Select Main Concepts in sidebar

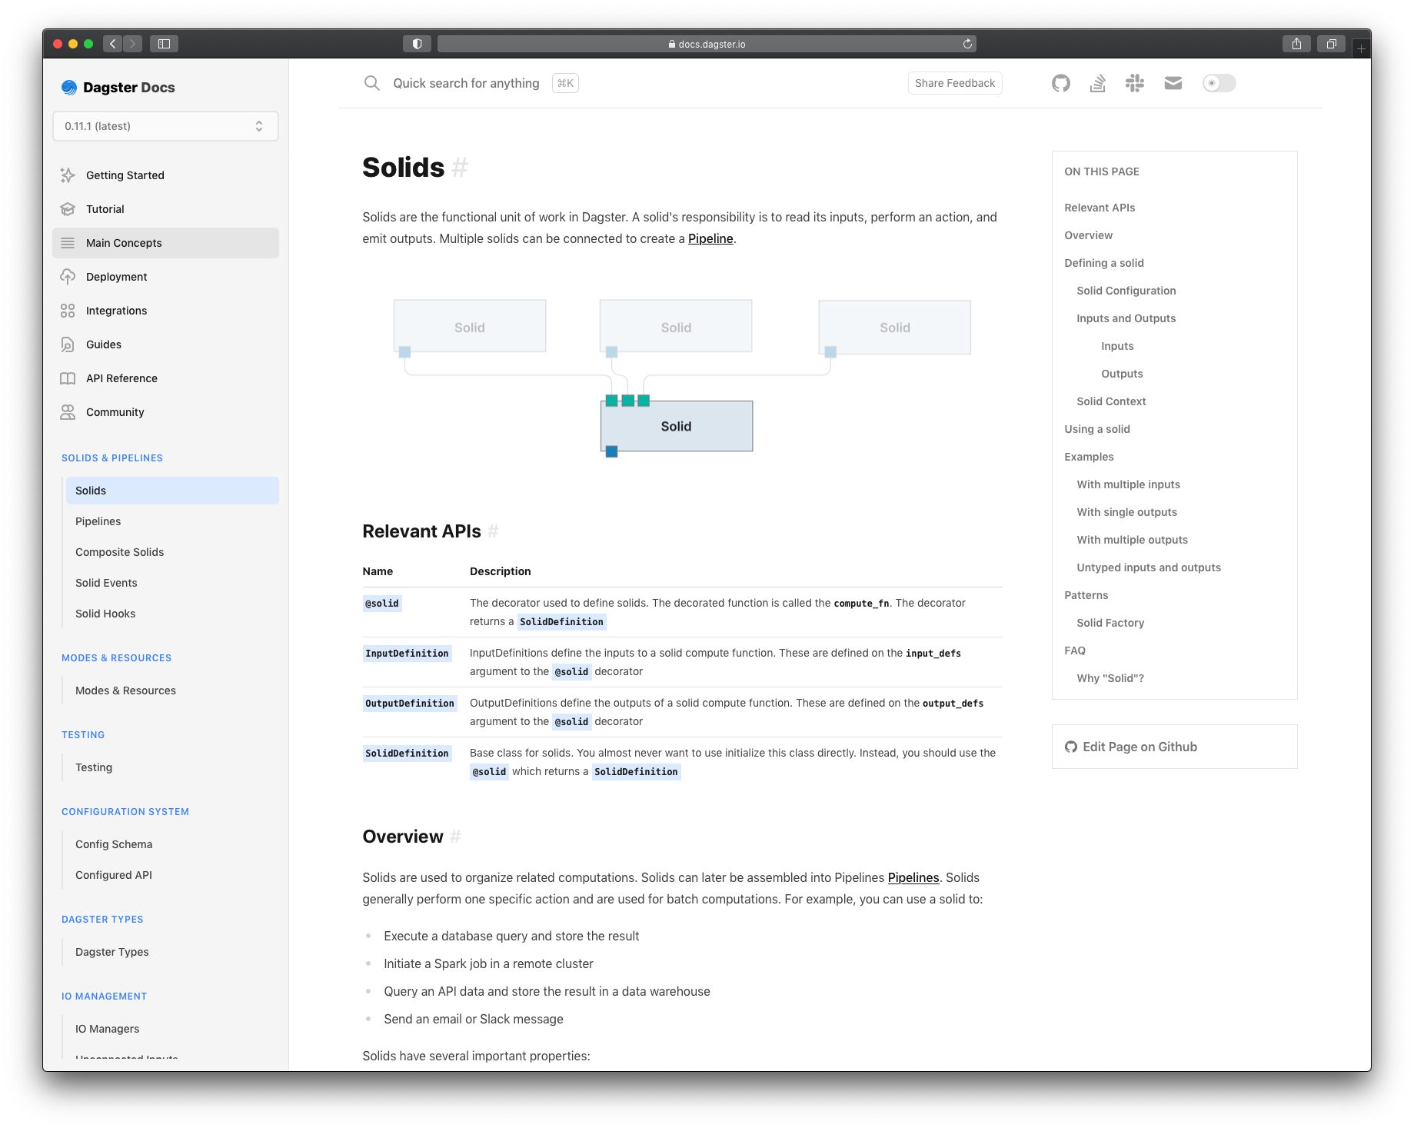pos(165,243)
